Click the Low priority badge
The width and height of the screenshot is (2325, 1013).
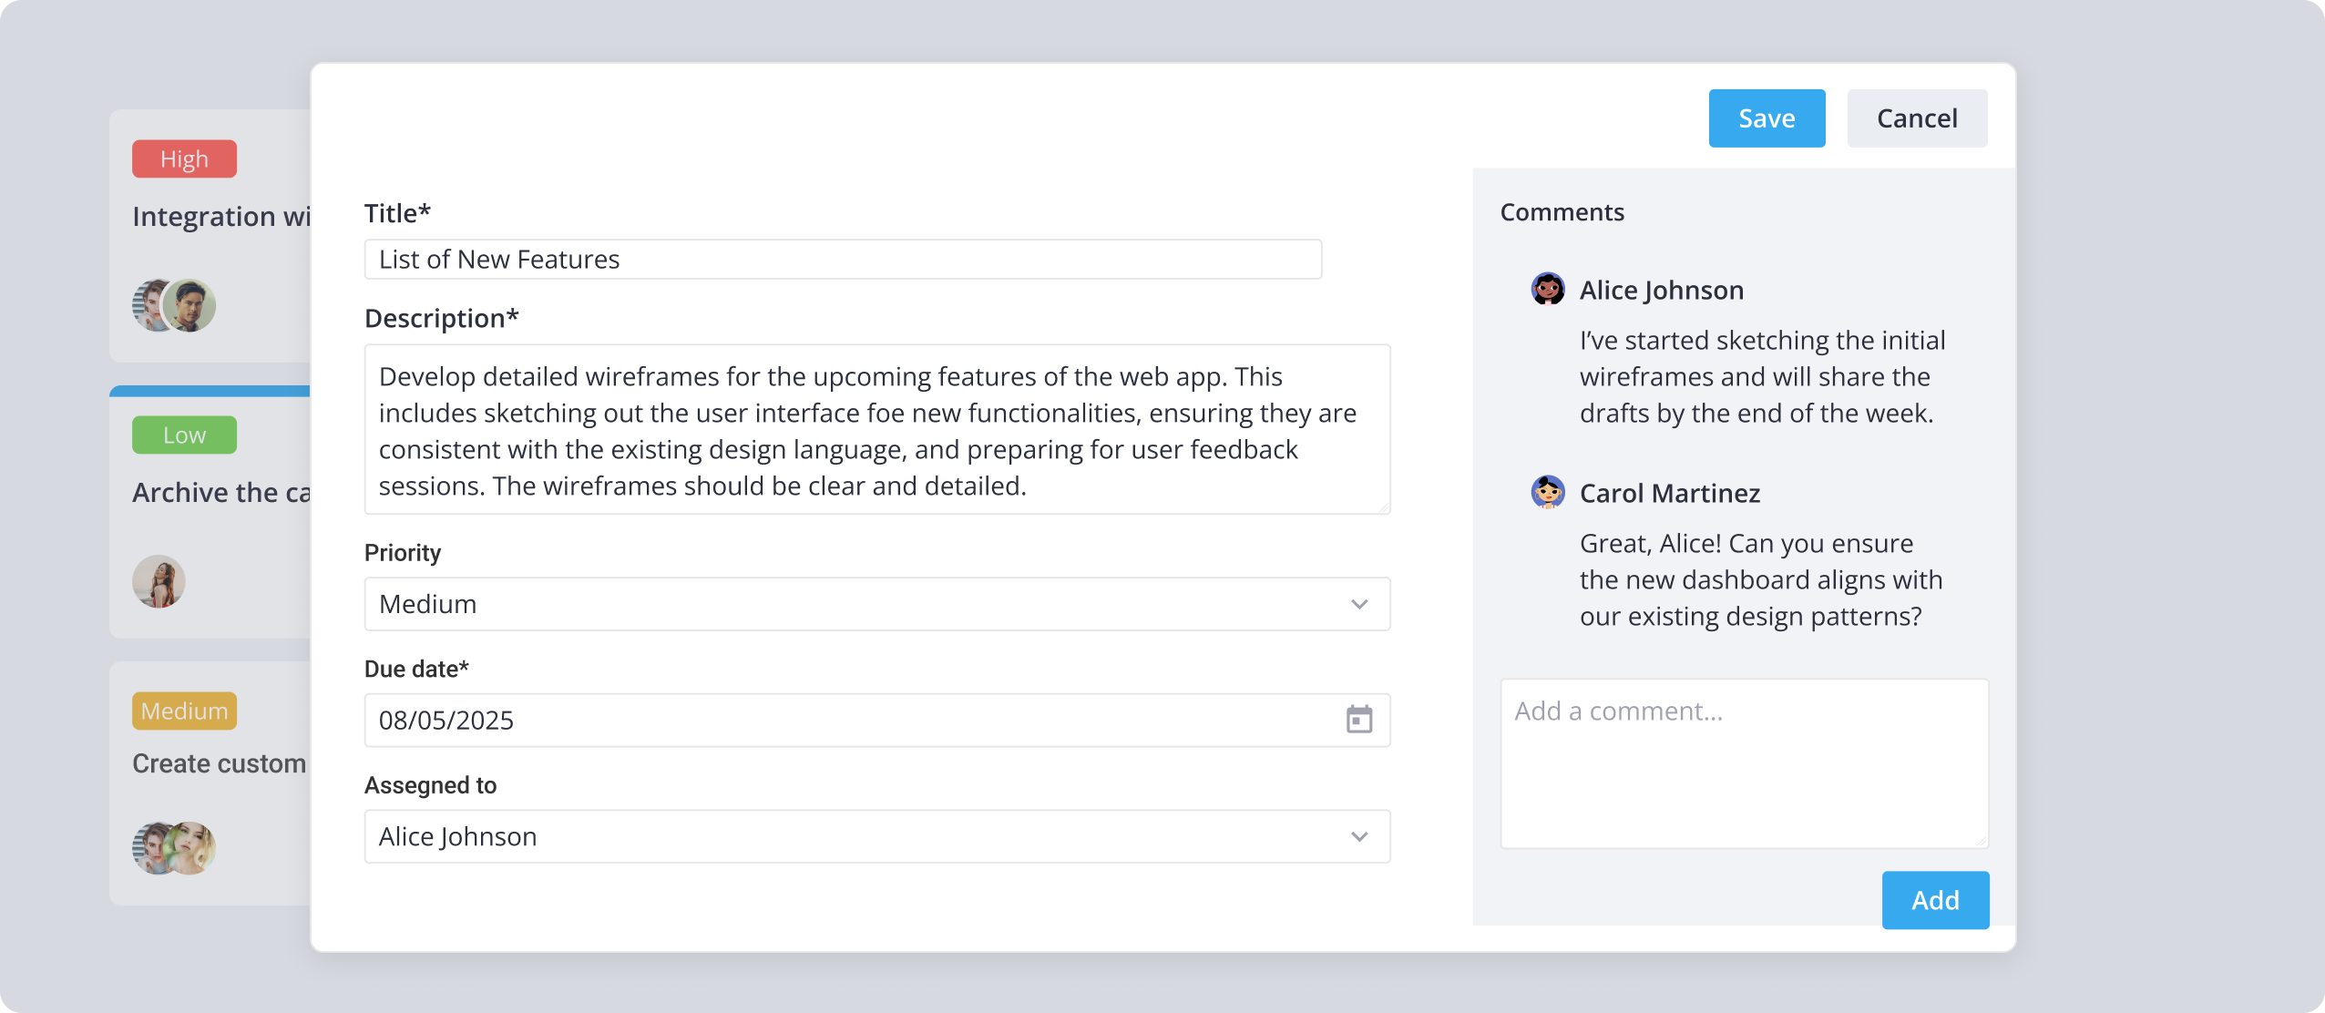click(x=184, y=435)
